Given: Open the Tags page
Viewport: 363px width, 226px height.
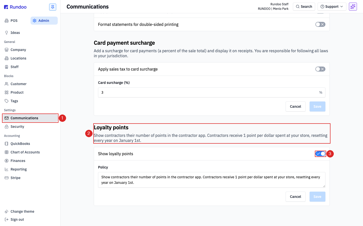Looking at the screenshot, I should coord(30,101).
